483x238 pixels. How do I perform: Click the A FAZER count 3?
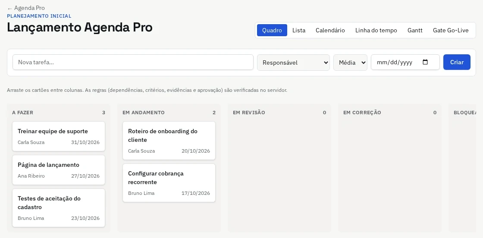(103, 113)
